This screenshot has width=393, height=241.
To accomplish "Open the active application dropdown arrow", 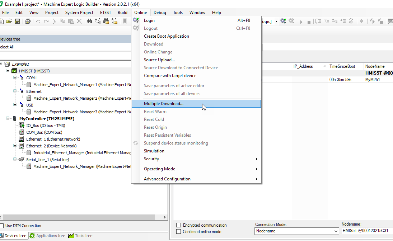I will tap(276, 21).
